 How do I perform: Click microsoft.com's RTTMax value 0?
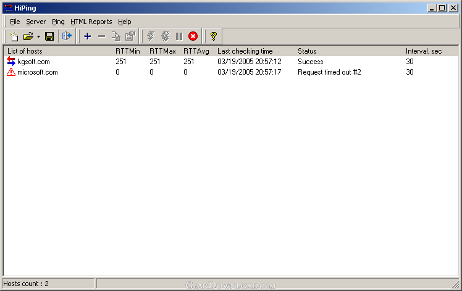tap(151, 72)
